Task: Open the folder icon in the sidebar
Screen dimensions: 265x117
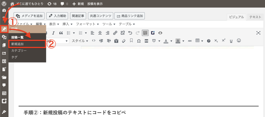Action: point(4,77)
